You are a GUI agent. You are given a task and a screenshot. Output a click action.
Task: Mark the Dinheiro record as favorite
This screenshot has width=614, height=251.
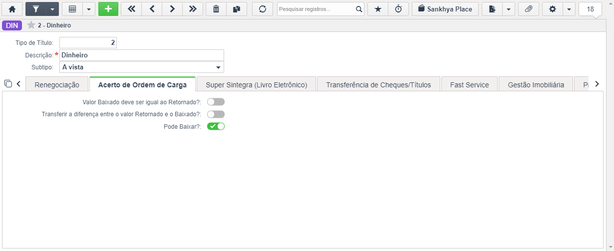(31, 25)
